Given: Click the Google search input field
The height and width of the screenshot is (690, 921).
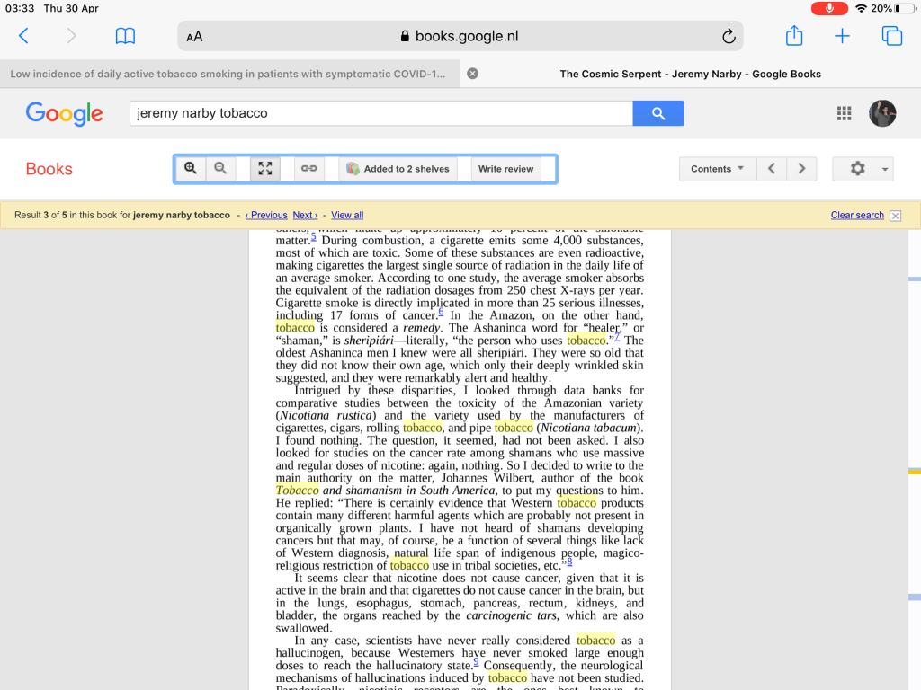Looking at the screenshot, I should coord(380,113).
